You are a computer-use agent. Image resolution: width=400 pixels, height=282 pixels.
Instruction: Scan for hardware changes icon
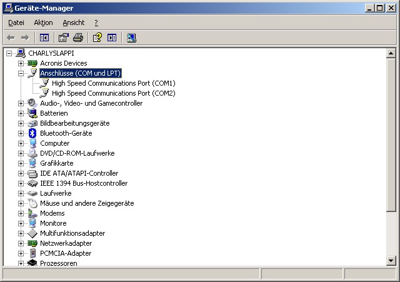coord(131,38)
